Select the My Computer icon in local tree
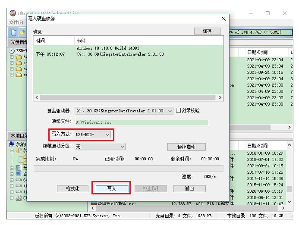Viewport: 299px width, 225px height. click(13, 144)
